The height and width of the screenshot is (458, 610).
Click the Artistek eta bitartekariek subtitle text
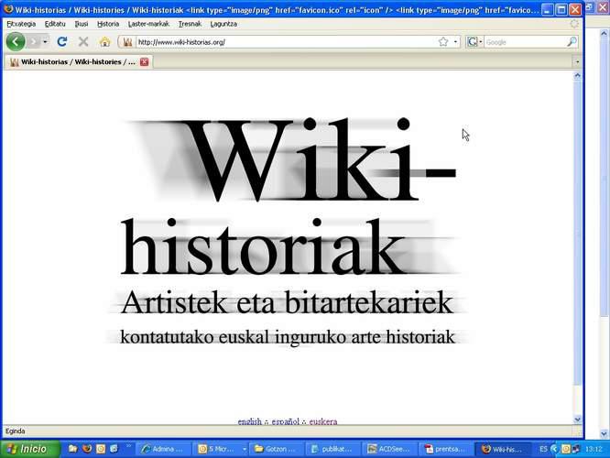pyautogui.click(x=287, y=302)
